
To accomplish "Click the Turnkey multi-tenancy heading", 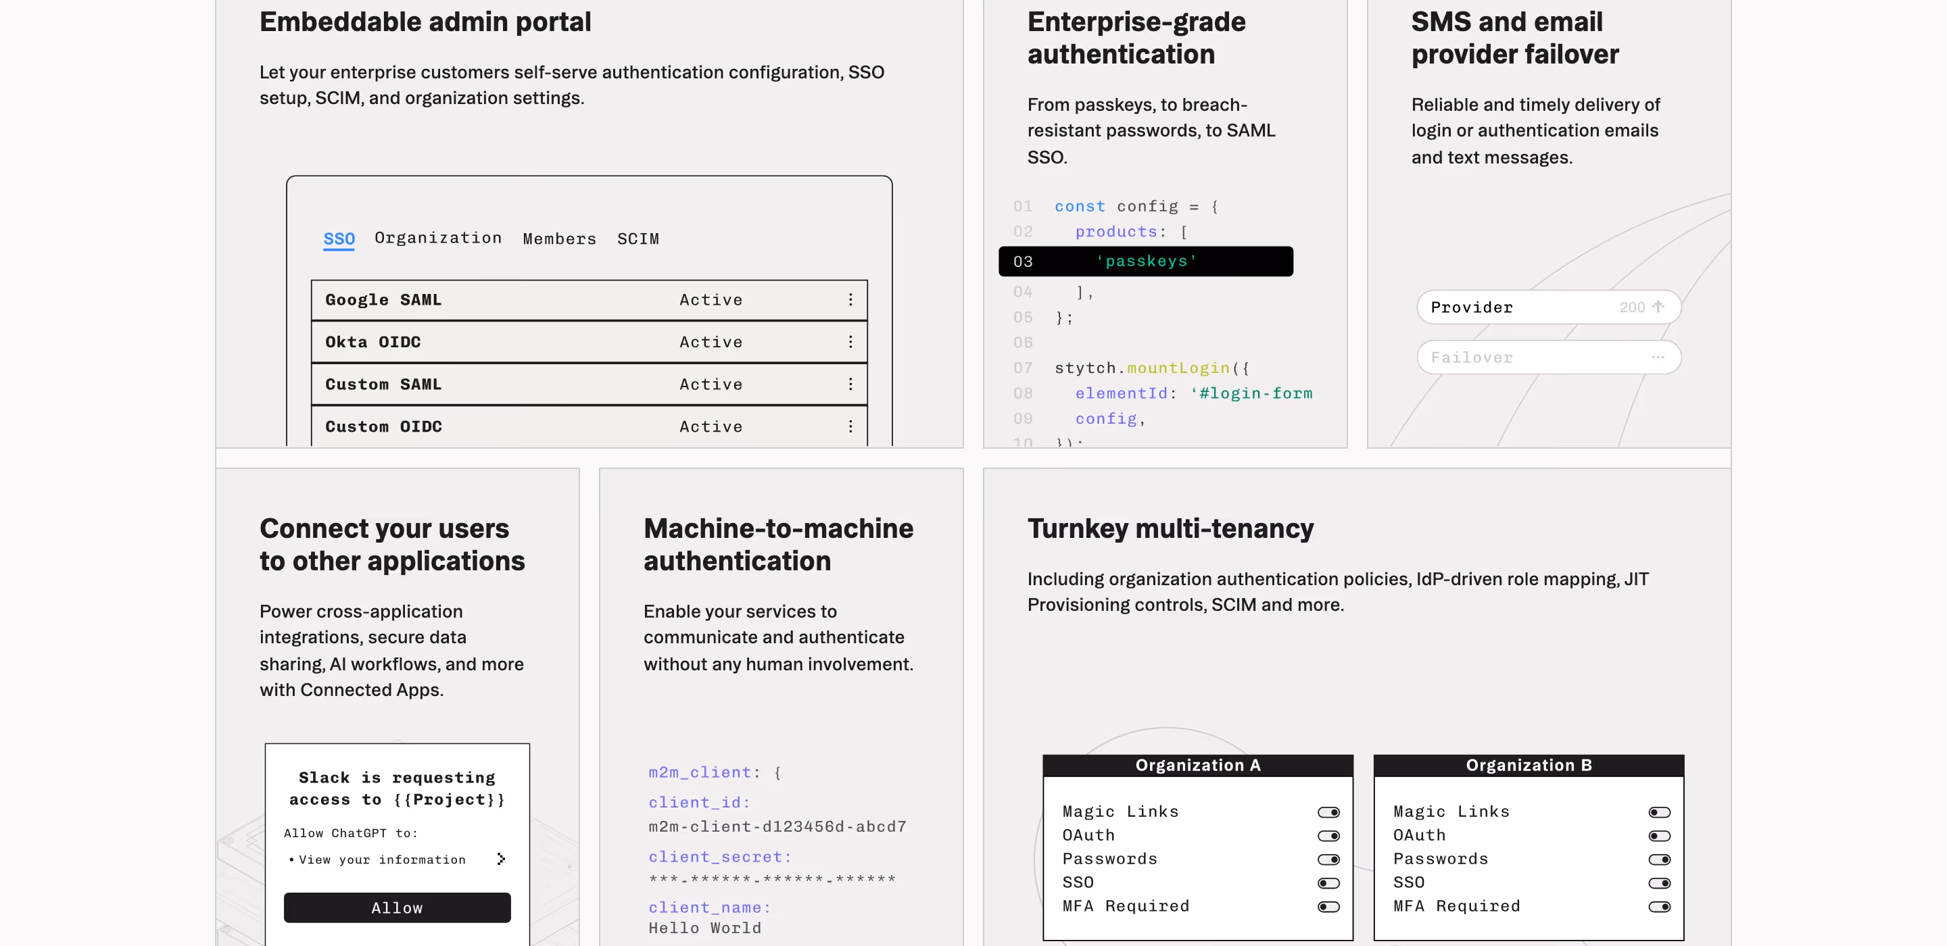I will pyautogui.click(x=1170, y=528).
